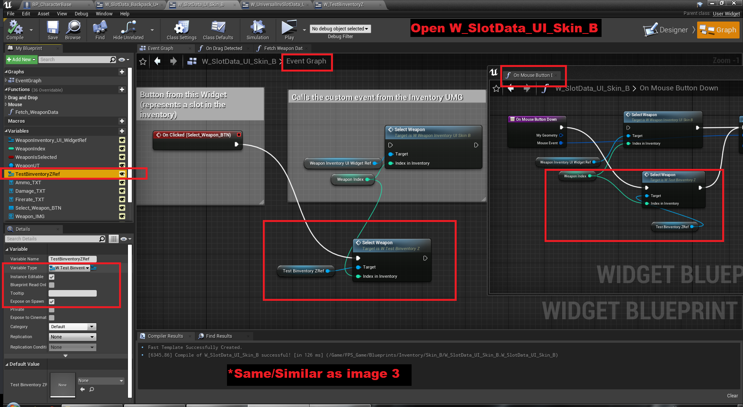
Task: Open Browse in content browser
Action: point(73,30)
